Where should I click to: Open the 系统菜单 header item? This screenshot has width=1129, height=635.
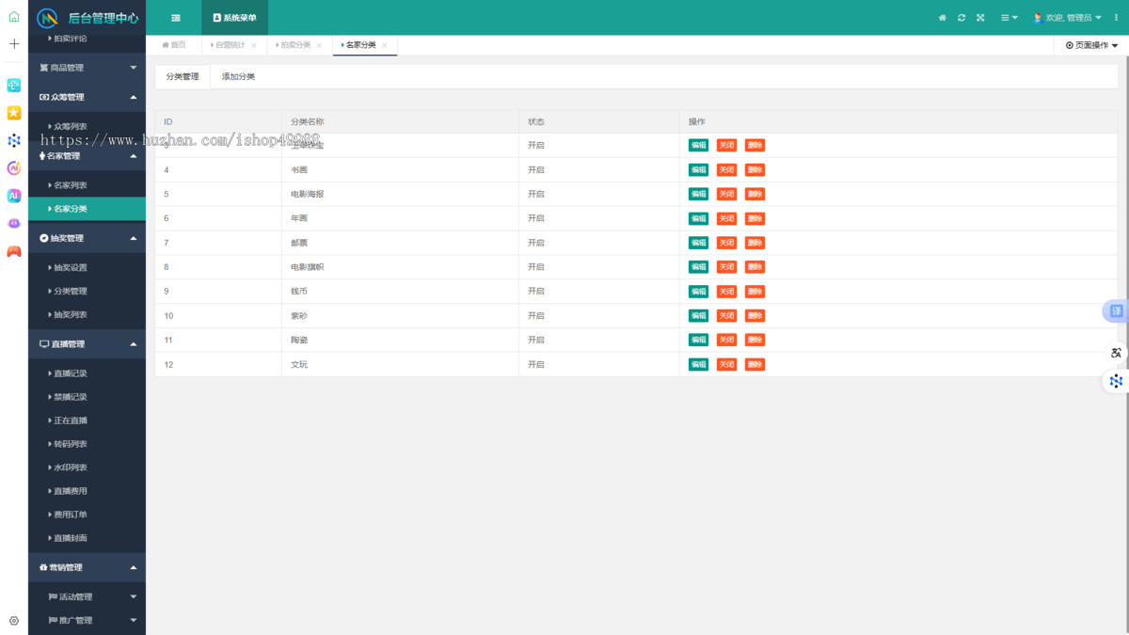tap(235, 18)
